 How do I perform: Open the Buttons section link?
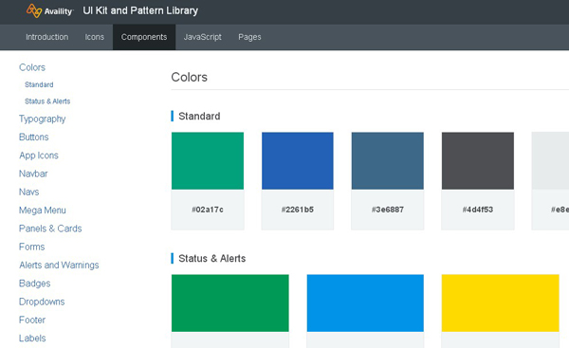[34, 137]
